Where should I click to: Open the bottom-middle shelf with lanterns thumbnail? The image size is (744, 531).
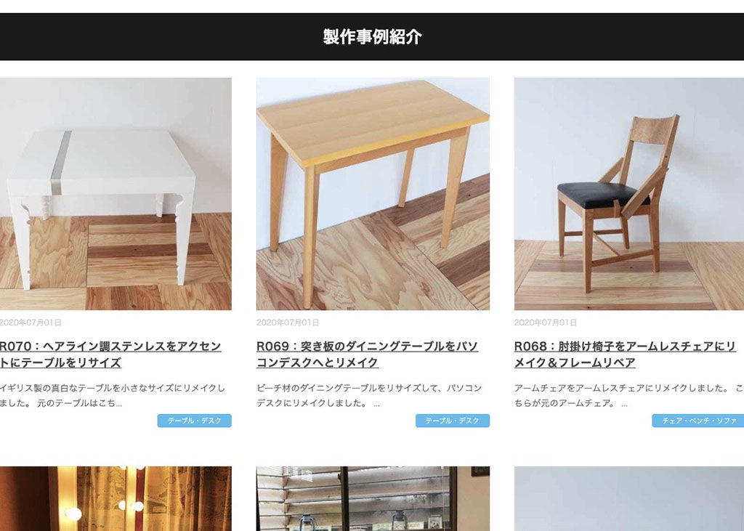(373, 499)
